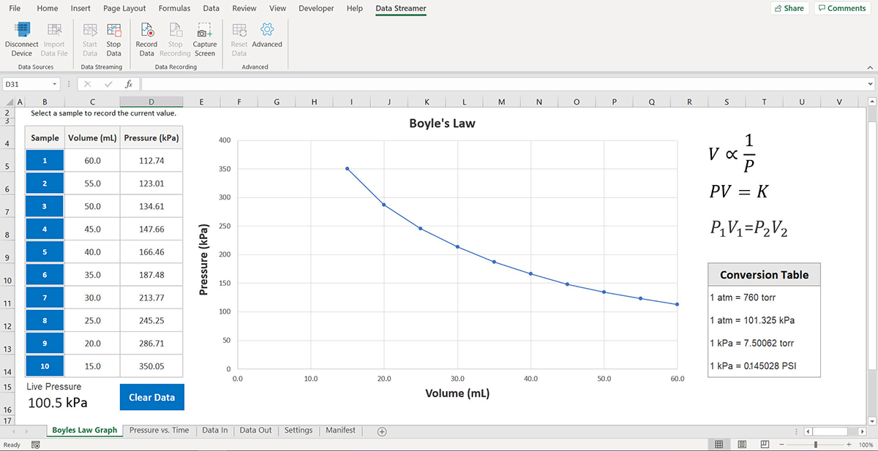This screenshot has width=878, height=451.
Task: Click the Comments button
Action: [841, 9]
